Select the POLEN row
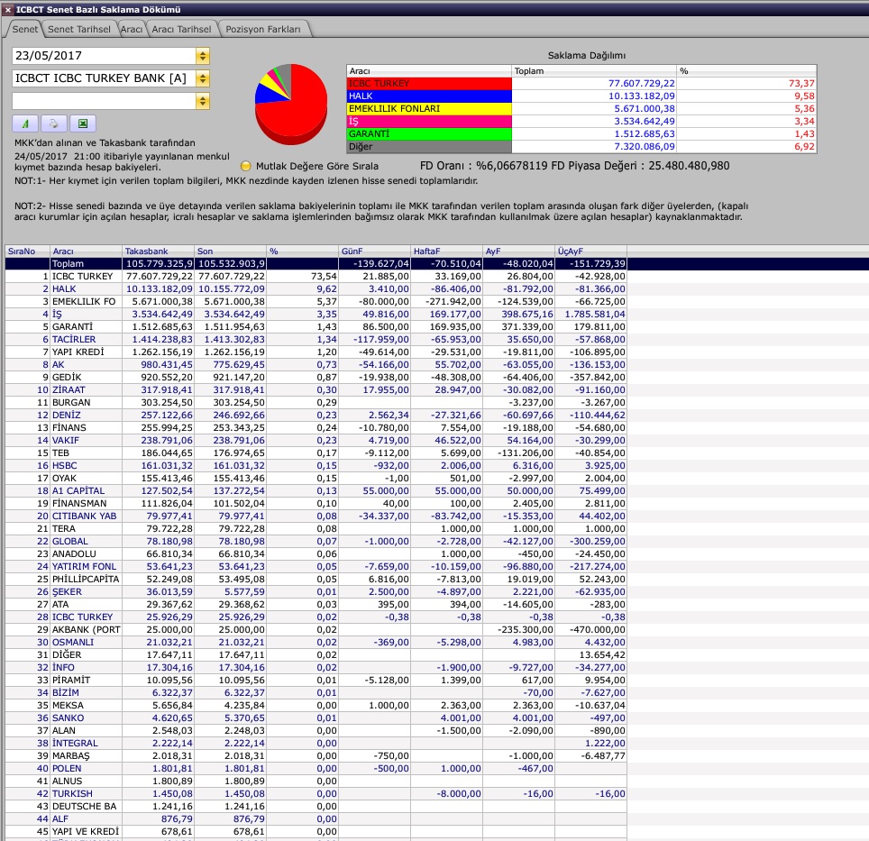This screenshot has height=841, width=869. [316, 769]
